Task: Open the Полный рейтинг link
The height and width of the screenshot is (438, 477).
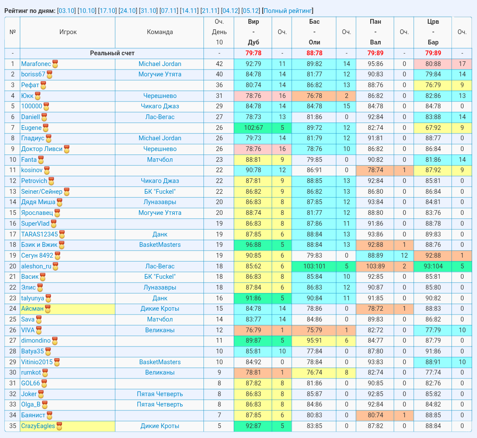Action: coord(287,11)
